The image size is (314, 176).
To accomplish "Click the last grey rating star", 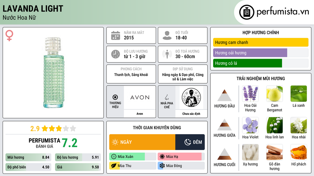I will click(x=73, y=128).
